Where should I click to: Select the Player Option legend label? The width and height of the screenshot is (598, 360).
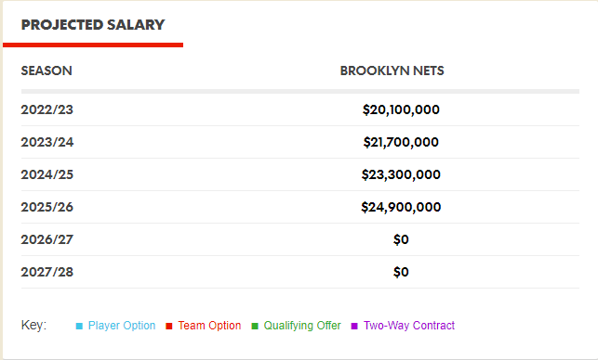click(x=122, y=326)
